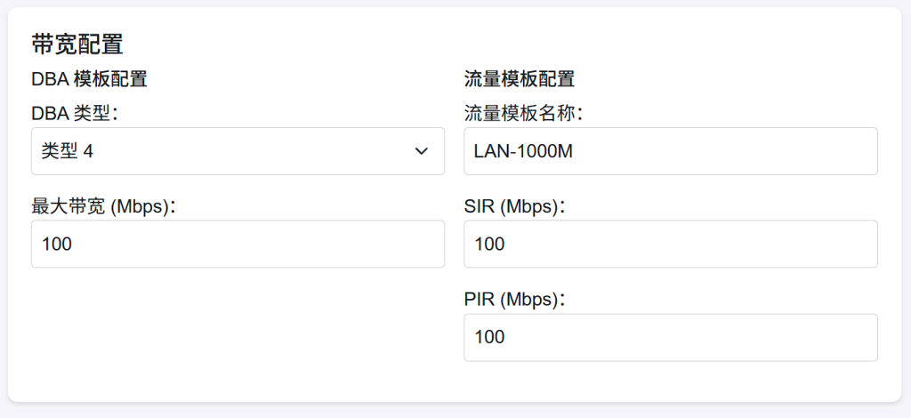Click the PIR (Mbps): label text
Image resolution: width=911 pixels, height=418 pixels.
[514, 300]
